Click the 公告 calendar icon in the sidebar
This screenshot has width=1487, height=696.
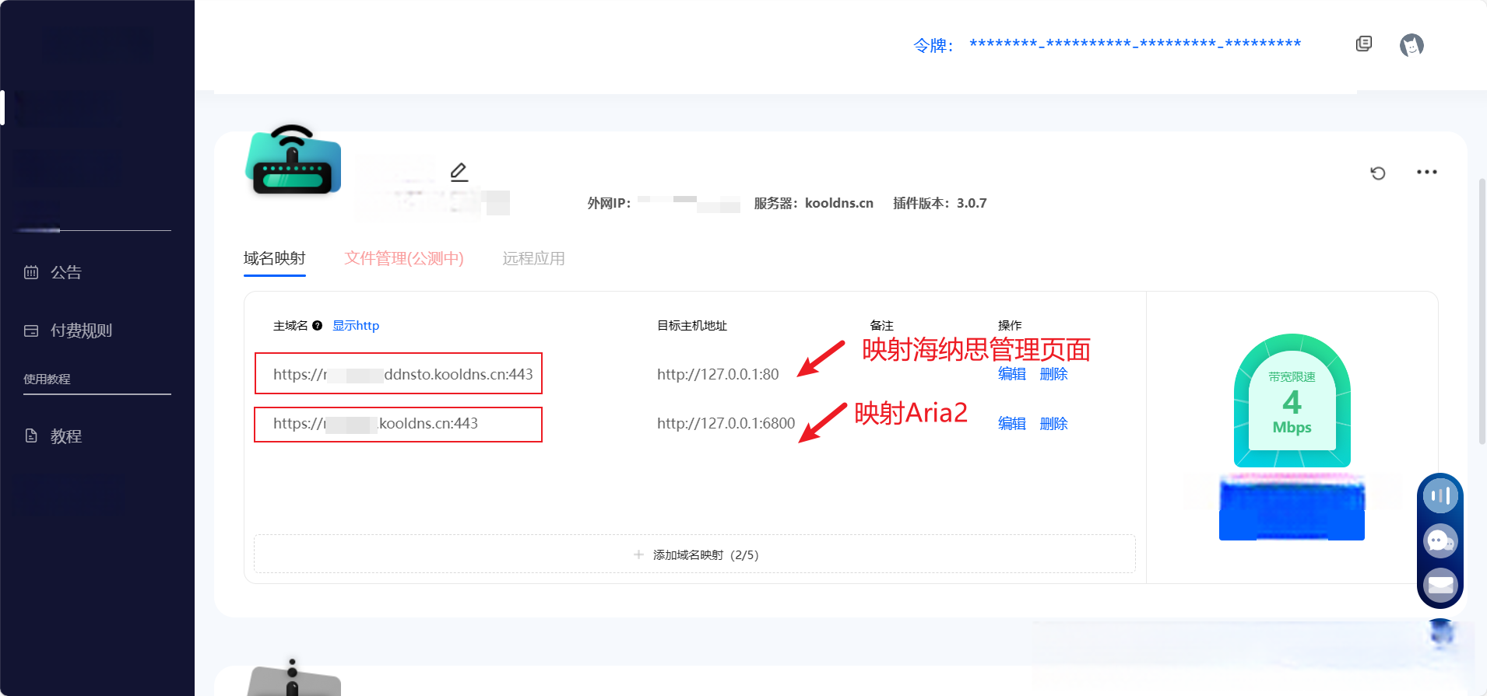[31, 272]
